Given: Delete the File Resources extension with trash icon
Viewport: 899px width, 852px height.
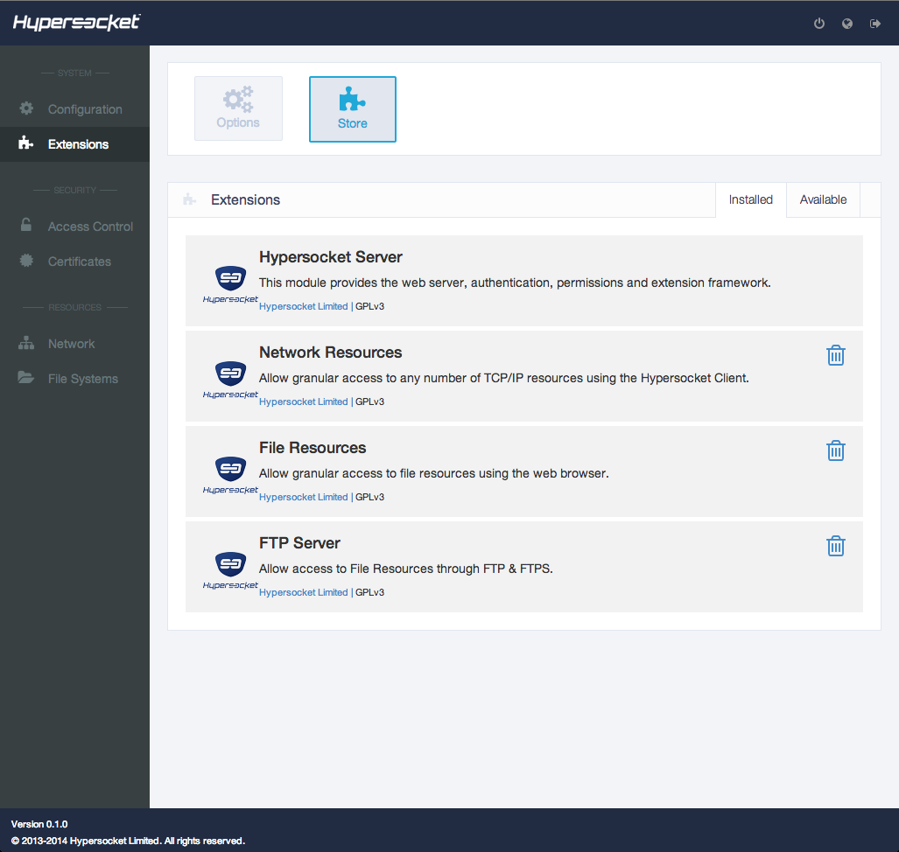Looking at the screenshot, I should [835, 450].
